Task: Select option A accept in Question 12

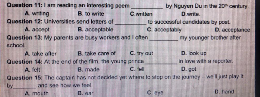Action: click(37, 30)
